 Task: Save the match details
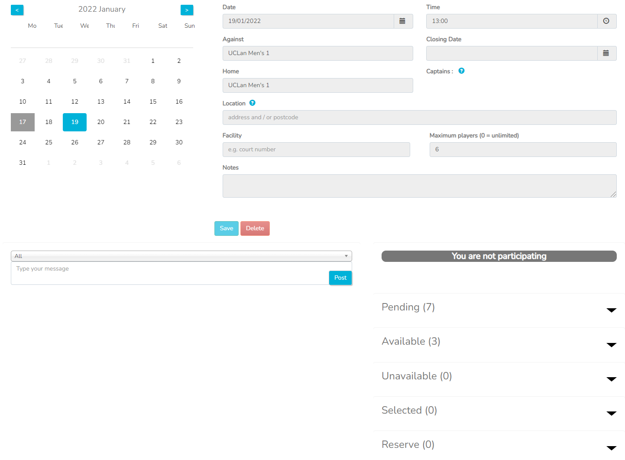click(227, 228)
